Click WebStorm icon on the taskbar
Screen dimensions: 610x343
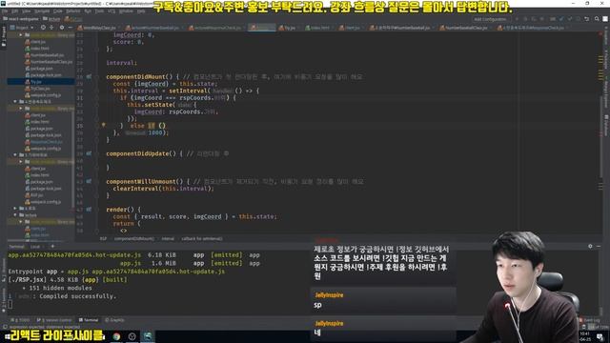click(148, 336)
